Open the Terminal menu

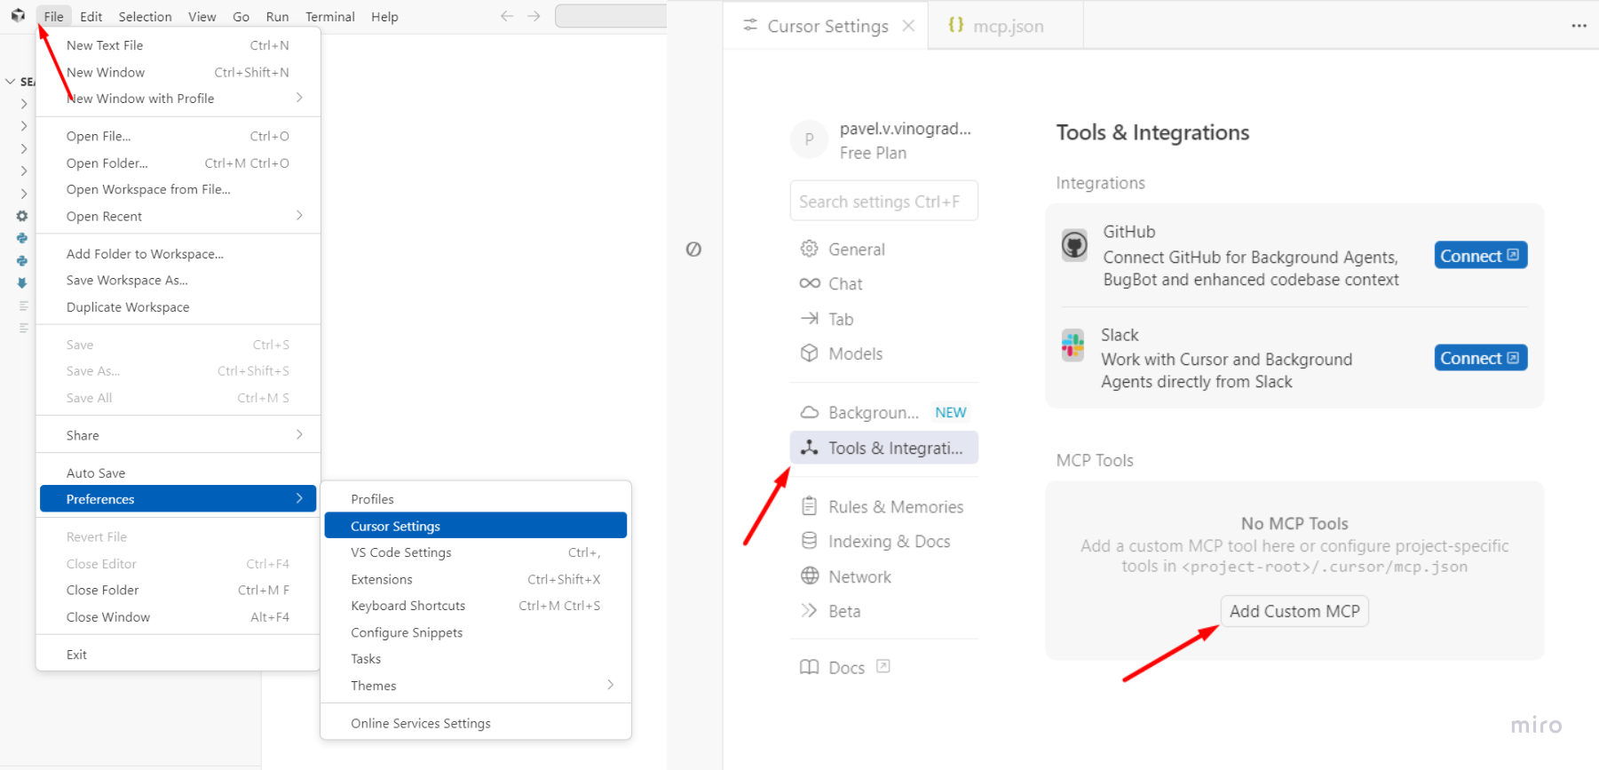point(329,16)
